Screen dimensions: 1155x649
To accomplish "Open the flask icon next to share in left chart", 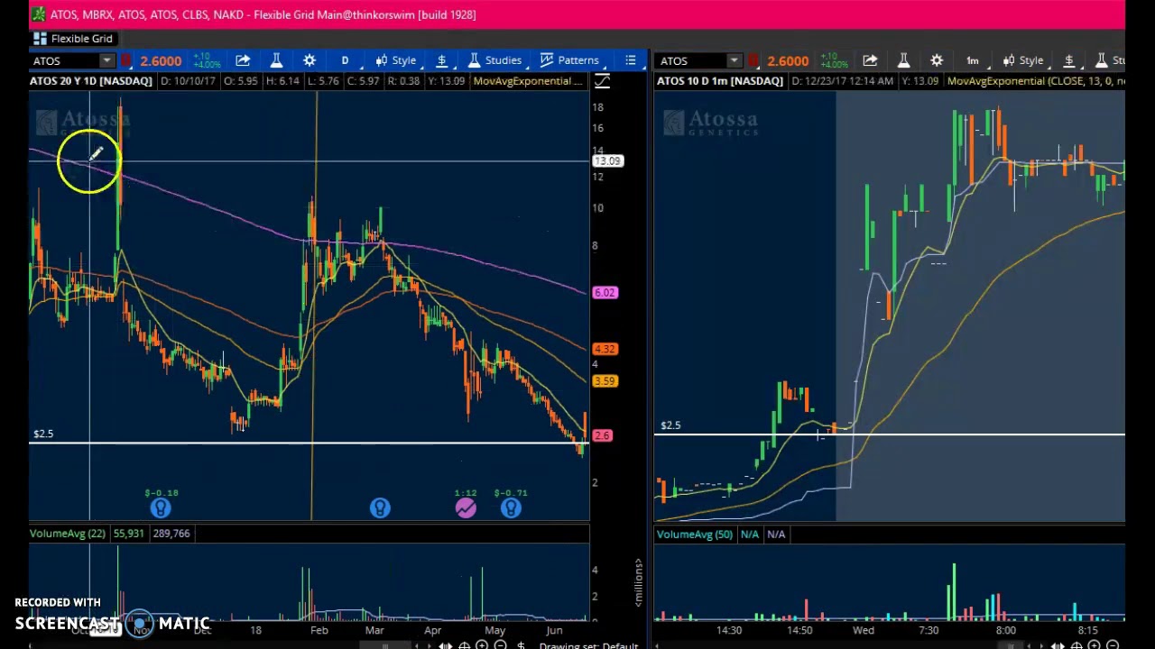I will point(276,60).
